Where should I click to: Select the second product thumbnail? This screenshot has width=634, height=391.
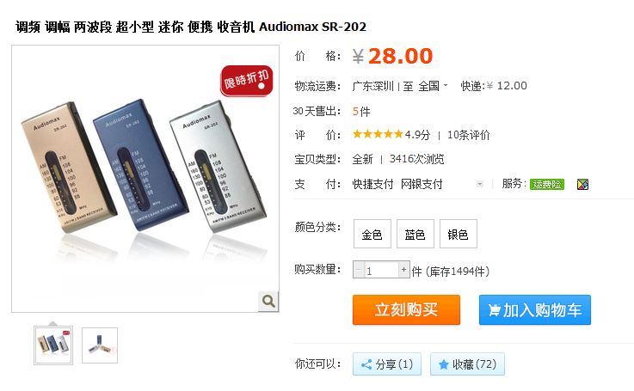pyautogui.click(x=100, y=345)
